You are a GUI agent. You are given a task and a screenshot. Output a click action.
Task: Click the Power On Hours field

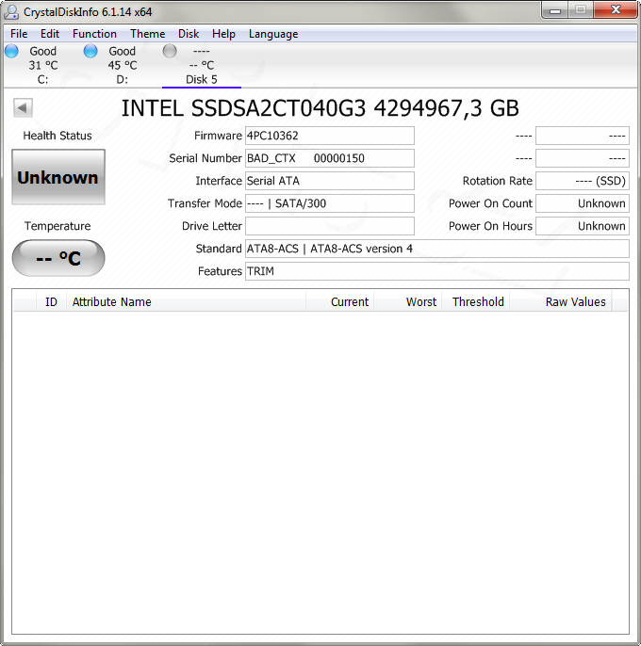[583, 226]
